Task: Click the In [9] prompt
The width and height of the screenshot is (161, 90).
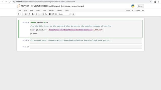Action: click(26, 22)
